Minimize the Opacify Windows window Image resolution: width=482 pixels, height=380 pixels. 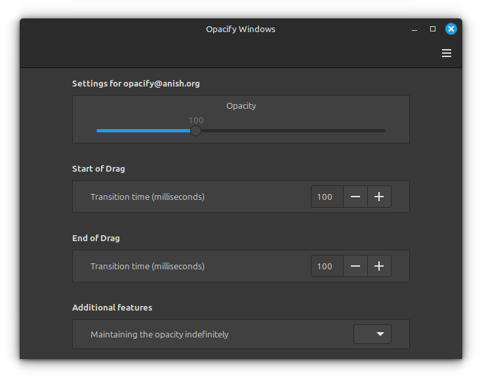[414, 29]
